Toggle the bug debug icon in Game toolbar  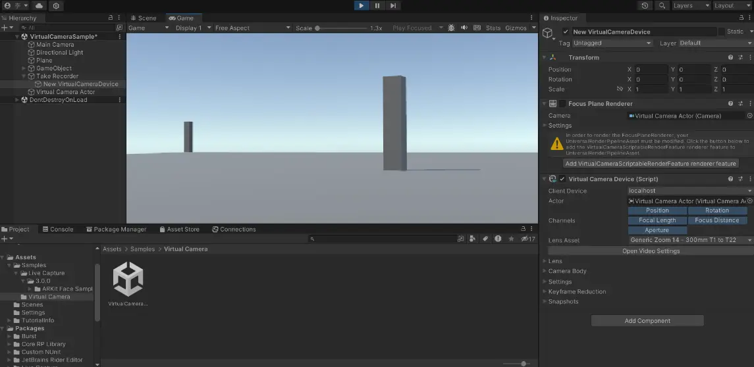pyautogui.click(x=451, y=28)
